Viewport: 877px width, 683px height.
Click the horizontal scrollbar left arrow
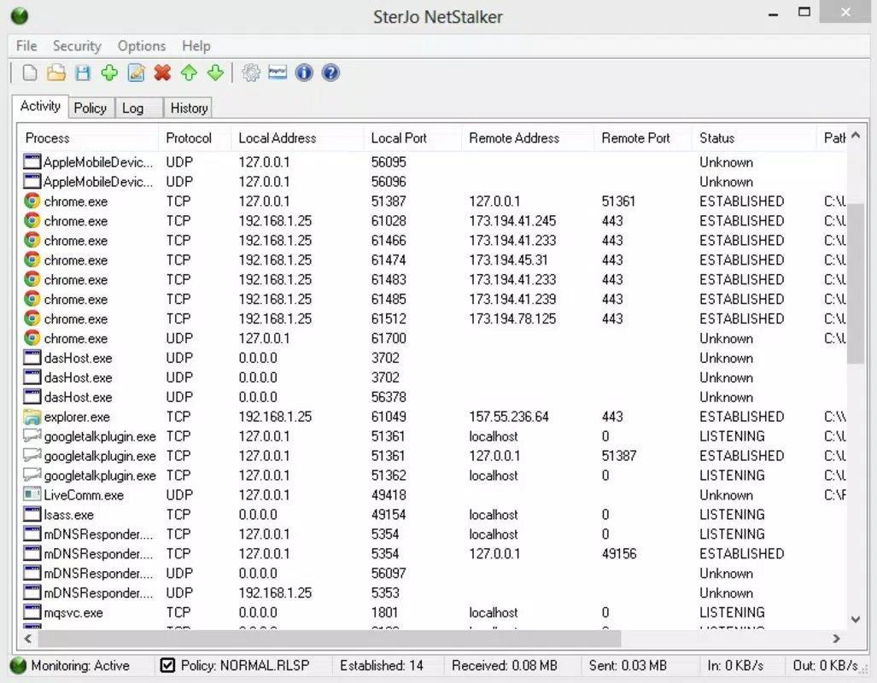pos(28,639)
